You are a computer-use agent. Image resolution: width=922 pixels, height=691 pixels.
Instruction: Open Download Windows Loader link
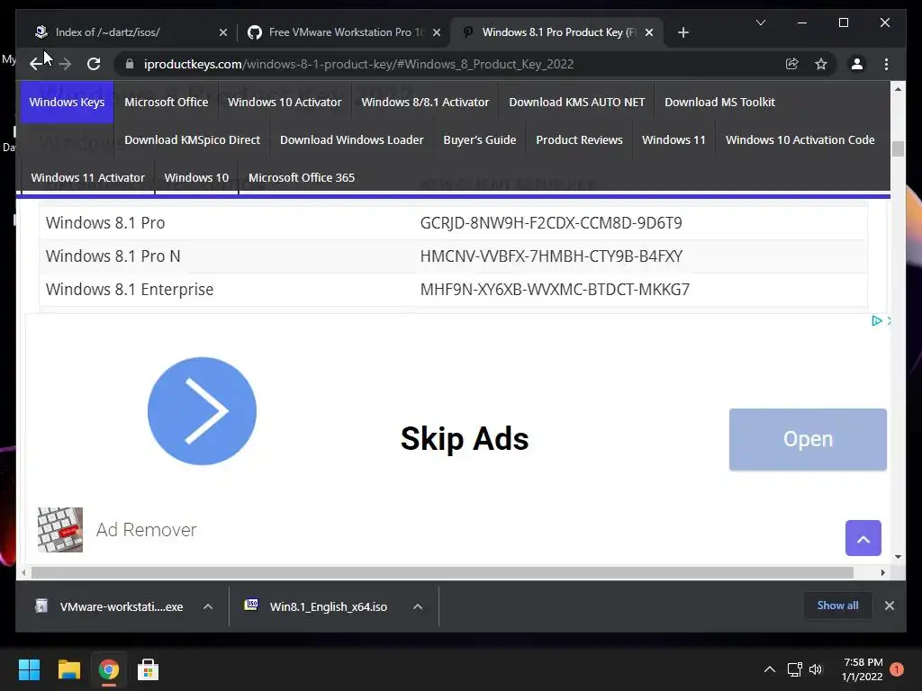352,139
